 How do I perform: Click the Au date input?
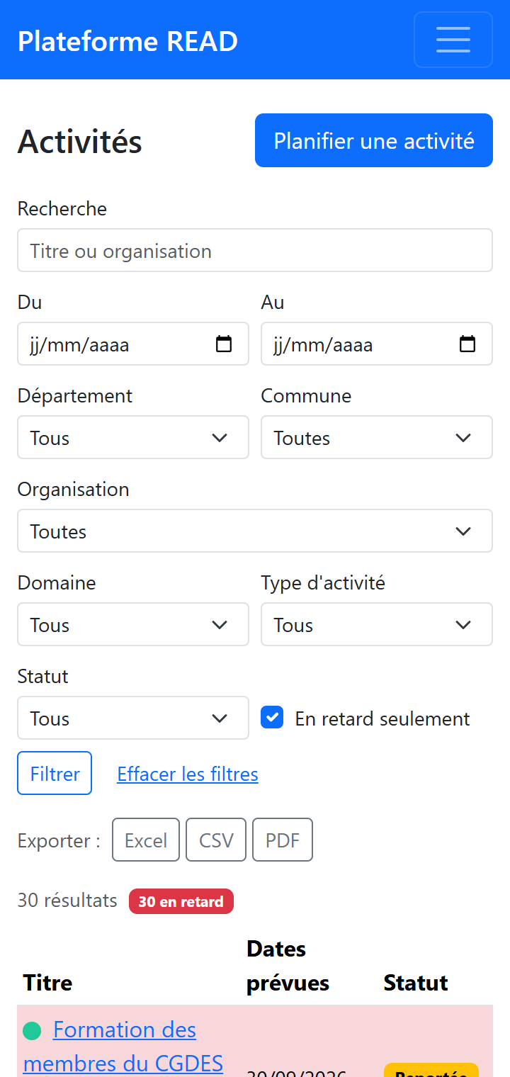(377, 344)
